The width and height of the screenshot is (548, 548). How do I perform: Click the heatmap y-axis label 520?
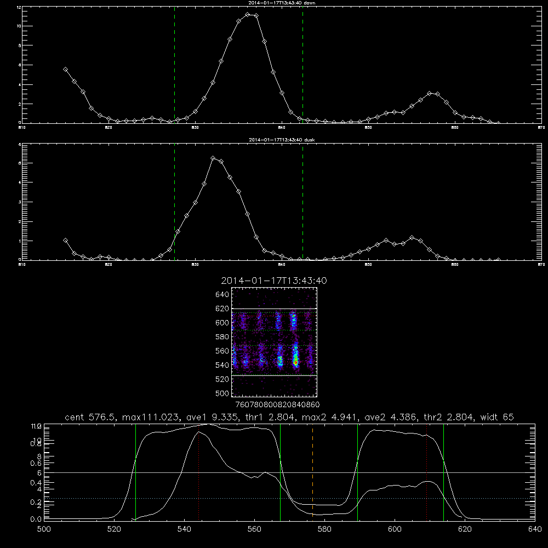click(x=222, y=379)
